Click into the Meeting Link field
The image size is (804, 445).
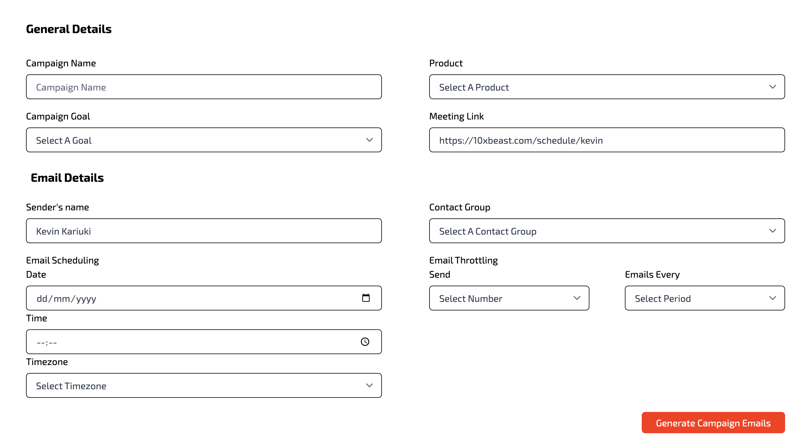(607, 140)
